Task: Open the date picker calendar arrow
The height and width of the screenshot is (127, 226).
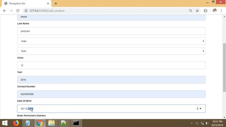Action: tap(200, 109)
